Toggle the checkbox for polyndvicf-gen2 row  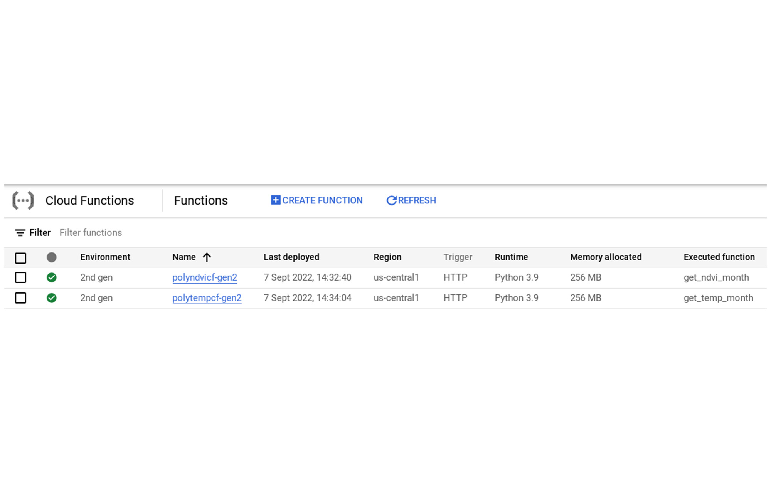click(x=20, y=277)
